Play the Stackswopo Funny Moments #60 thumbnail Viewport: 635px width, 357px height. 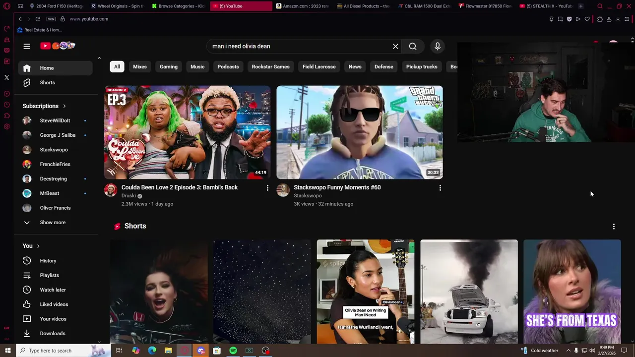coord(360,132)
